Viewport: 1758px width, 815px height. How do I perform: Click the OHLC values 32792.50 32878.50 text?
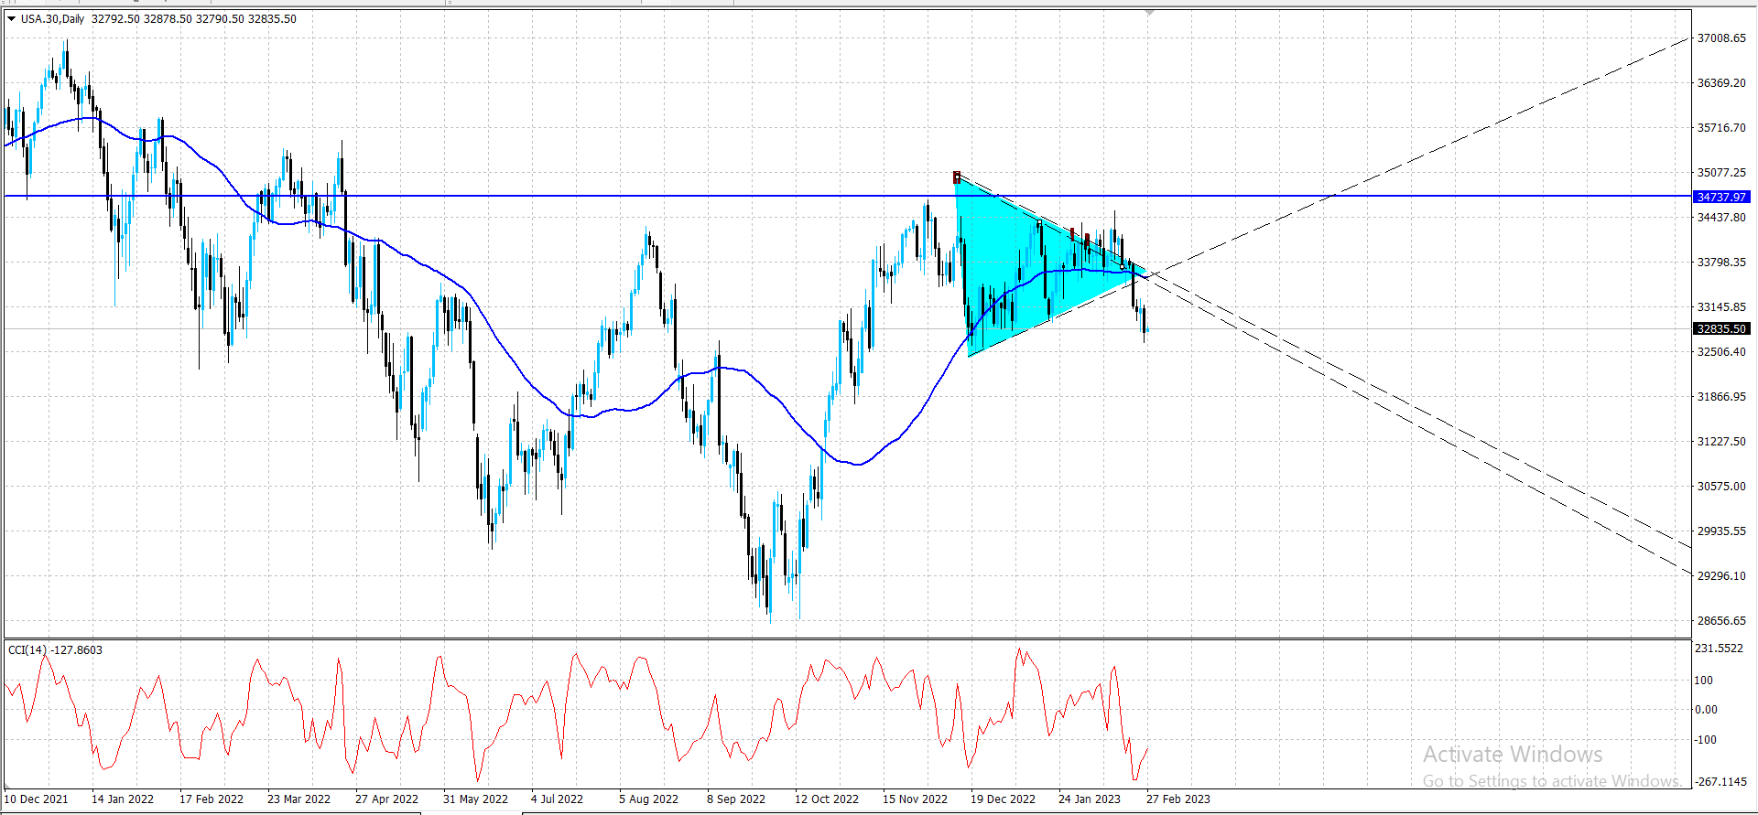[142, 18]
